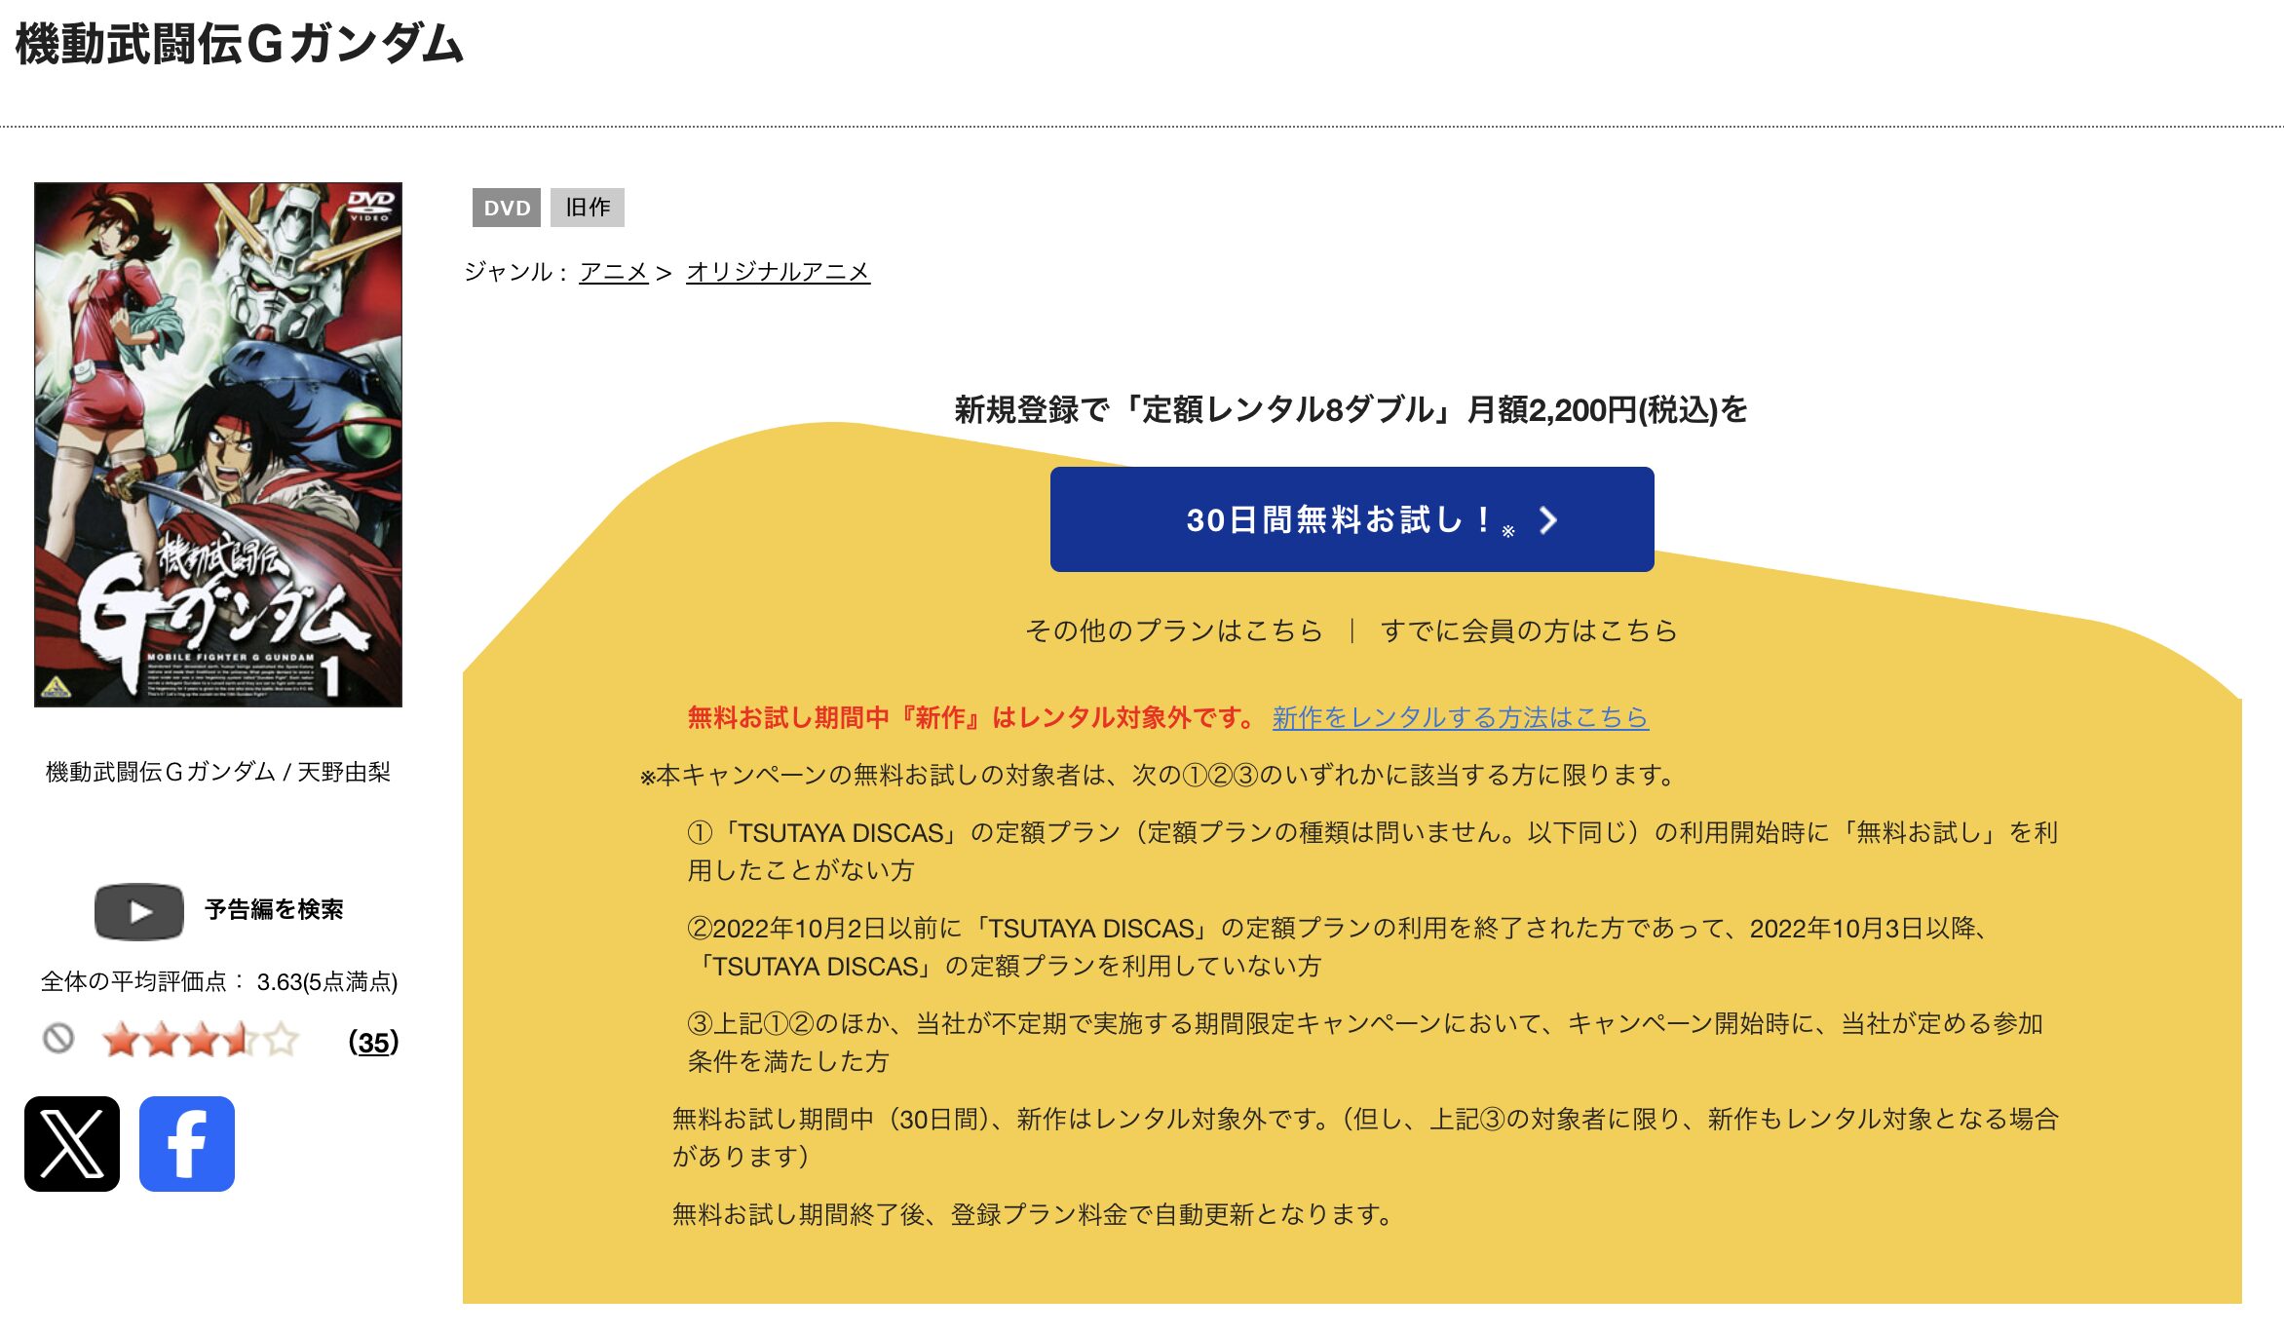
Task: Click the DVD format tag
Action: [x=507, y=208]
